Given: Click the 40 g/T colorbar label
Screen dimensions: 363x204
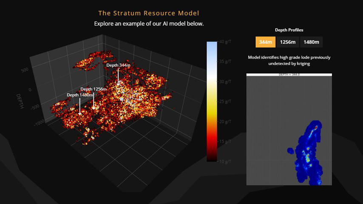Looking at the screenshot, I should click(x=224, y=42).
